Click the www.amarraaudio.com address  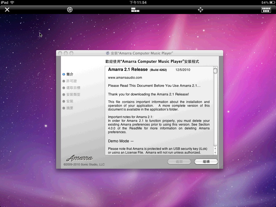pos(125,78)
